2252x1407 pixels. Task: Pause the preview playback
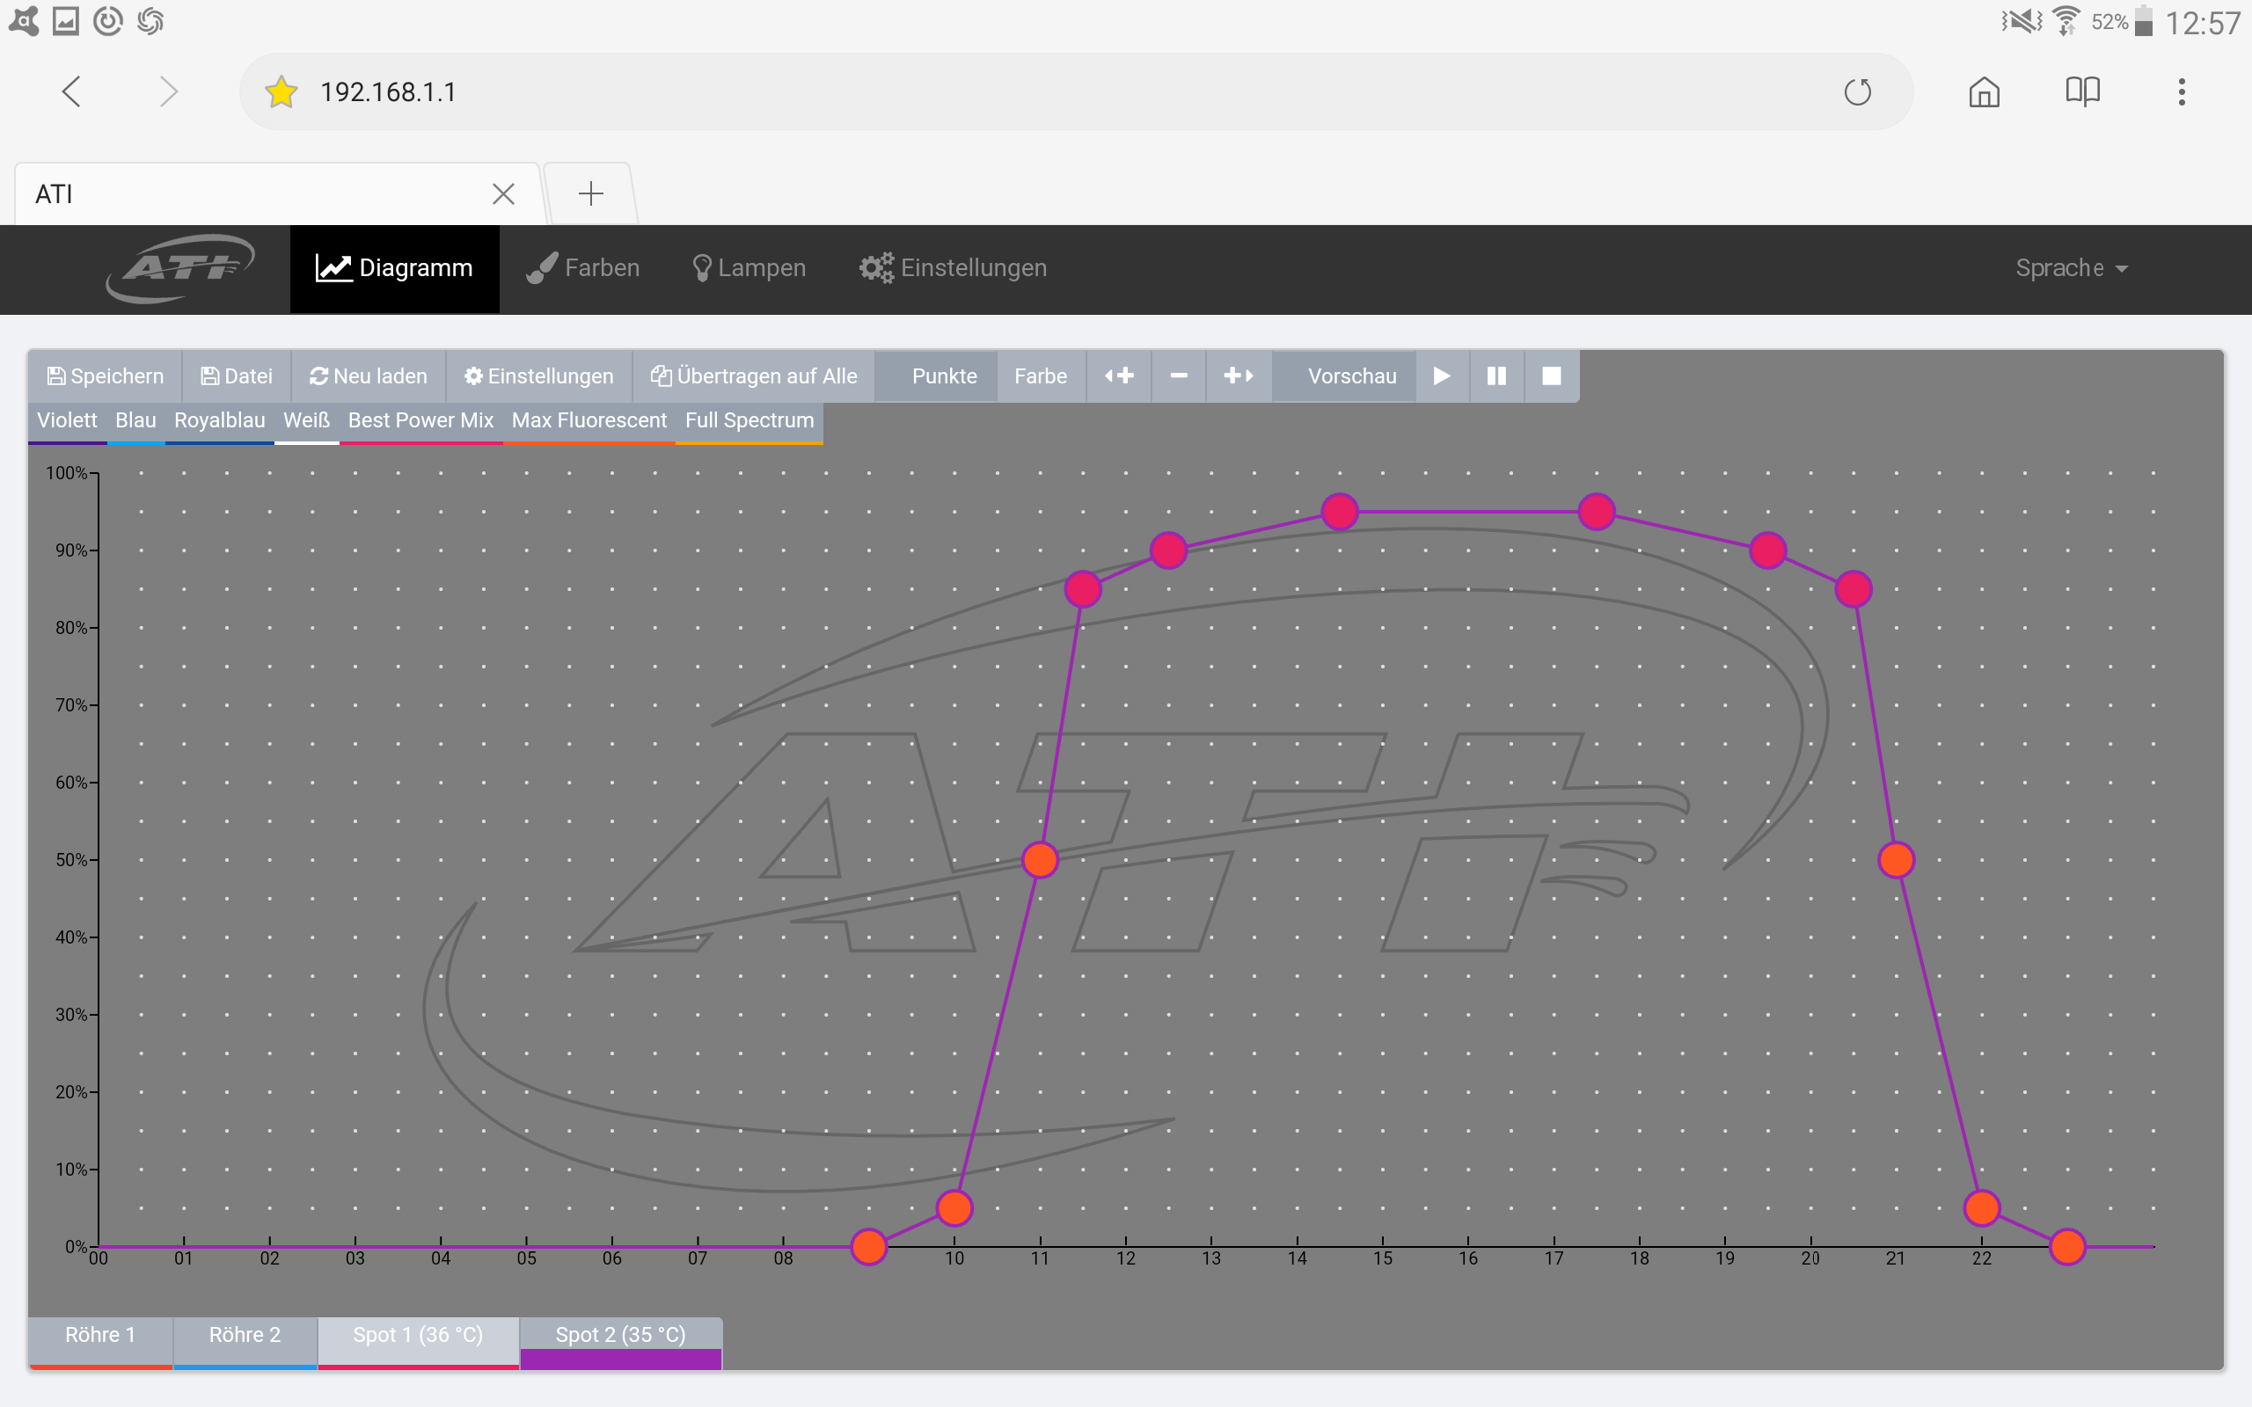(x=1496, y=376)
